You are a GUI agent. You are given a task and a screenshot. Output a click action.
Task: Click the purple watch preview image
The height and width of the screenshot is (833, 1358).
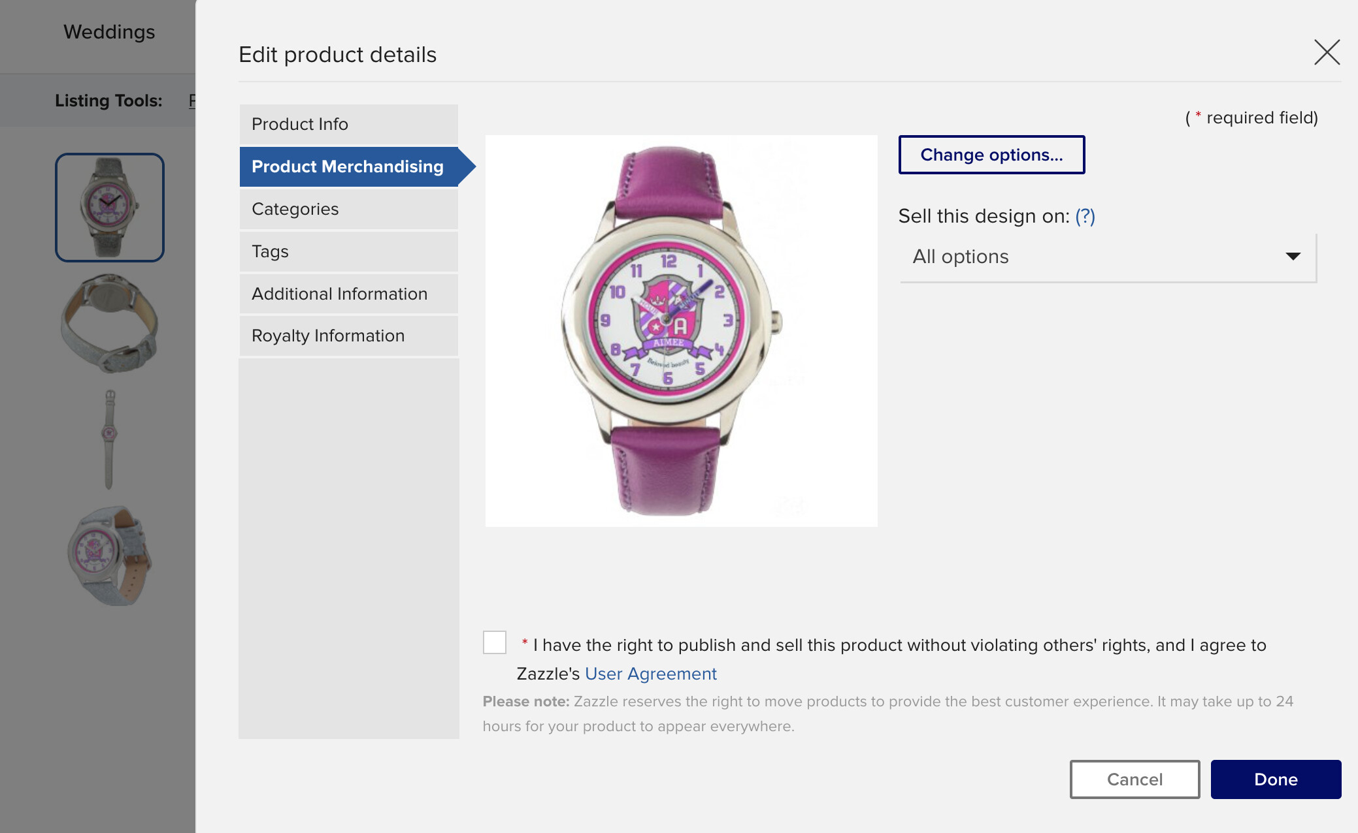681,331
